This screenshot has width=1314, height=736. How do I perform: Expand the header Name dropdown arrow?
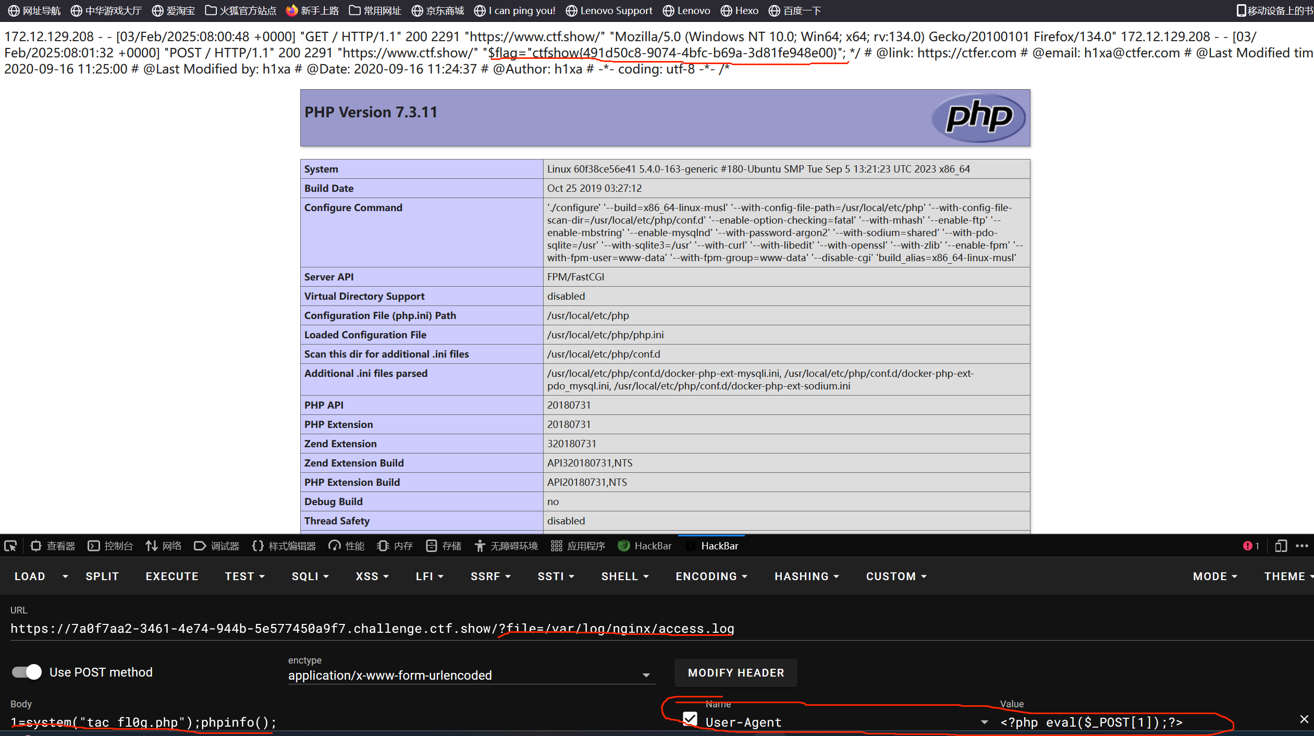[x=984, y=722]
